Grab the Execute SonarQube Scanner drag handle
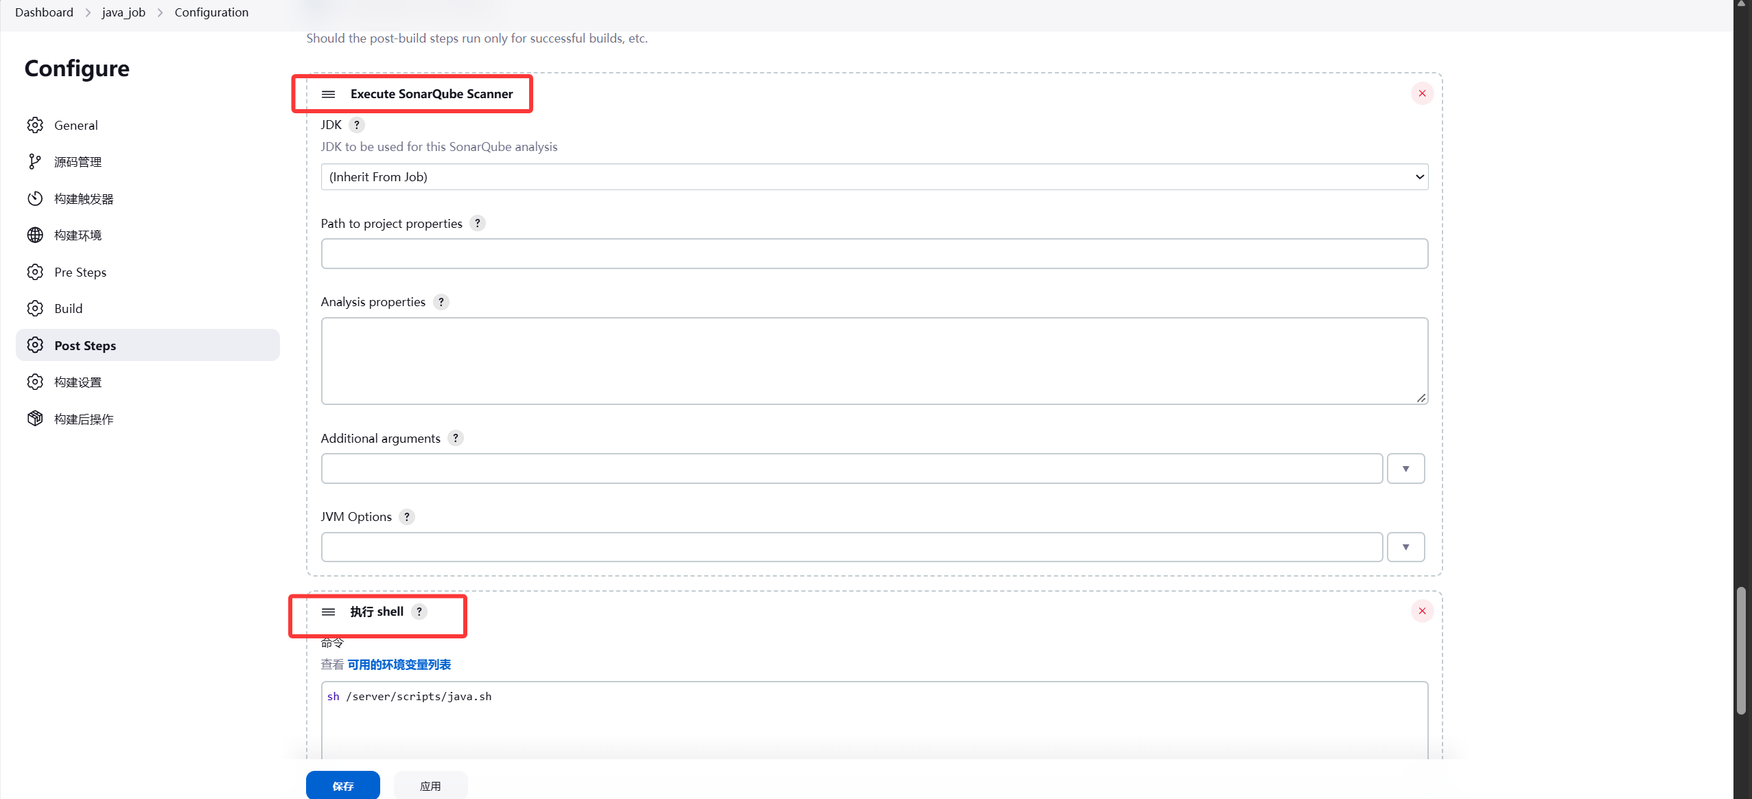The image size is (1752, 799). coord(329,94)
